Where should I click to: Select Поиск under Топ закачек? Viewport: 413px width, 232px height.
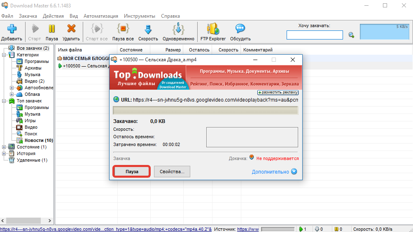(x=31, y=134)
